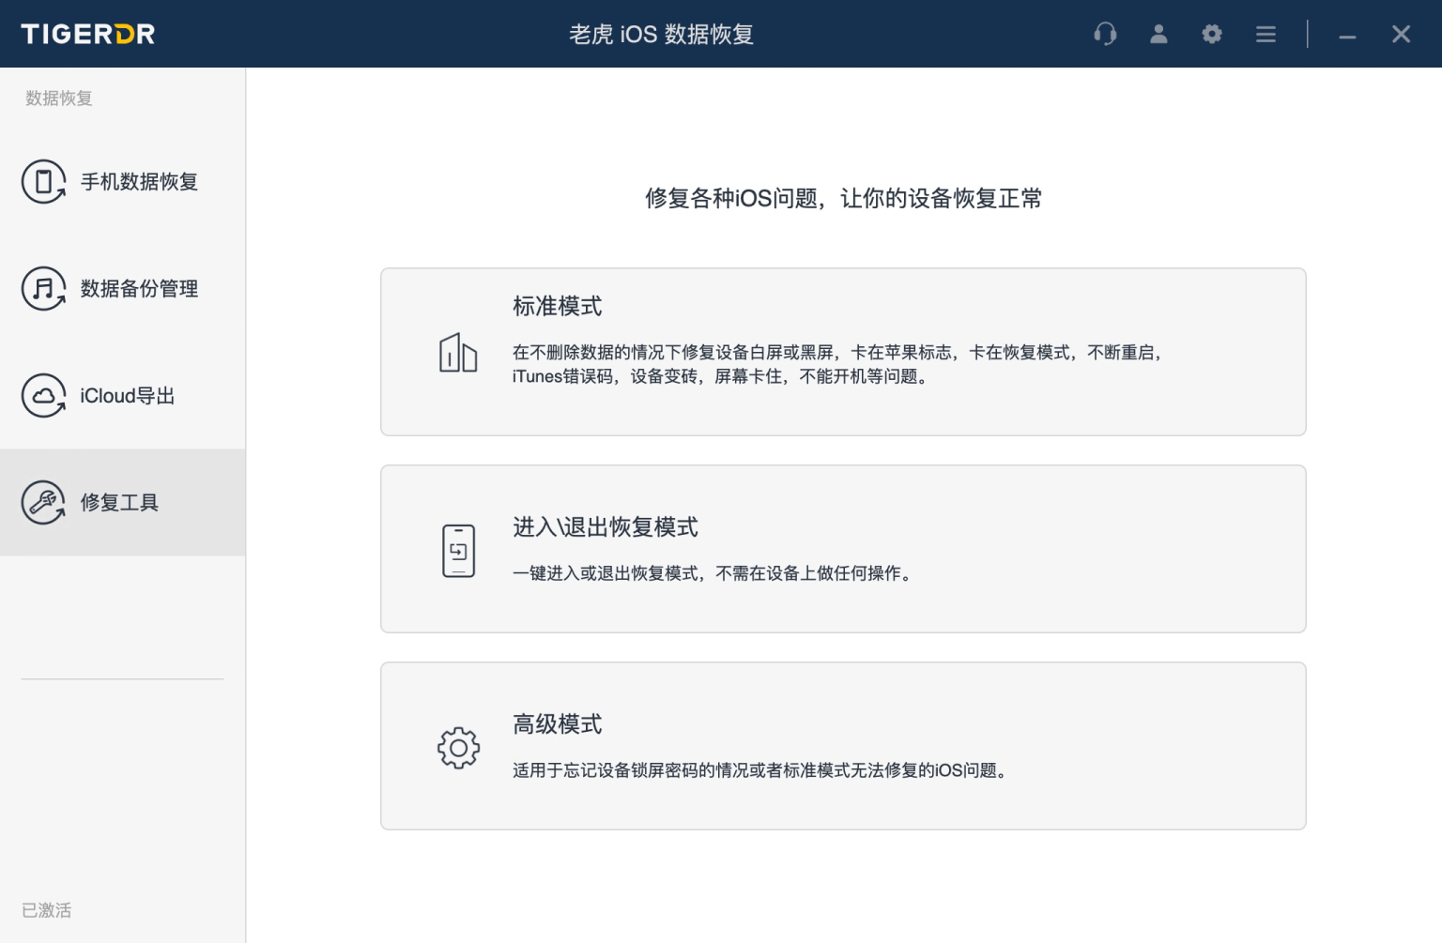This screenshot has height=943, width=1442.
Task: Open the 高级模式 option title
Action: pyautogui.click(x=557, y=724)
